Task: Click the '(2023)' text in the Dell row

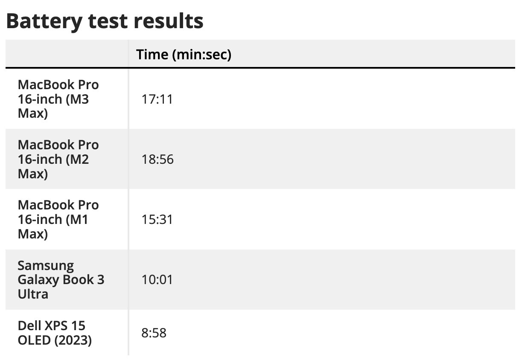Action: (73, 340)
